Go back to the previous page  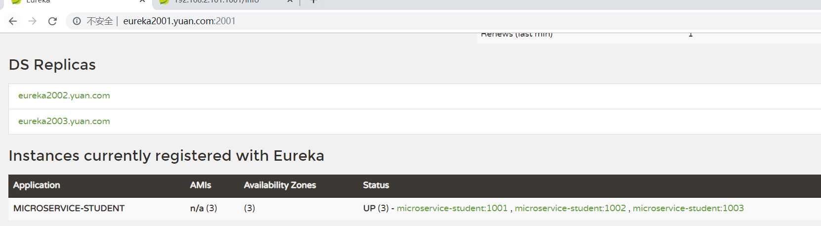[13, 21]
